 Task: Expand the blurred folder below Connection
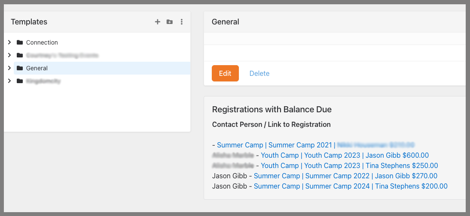click(9, 55)
